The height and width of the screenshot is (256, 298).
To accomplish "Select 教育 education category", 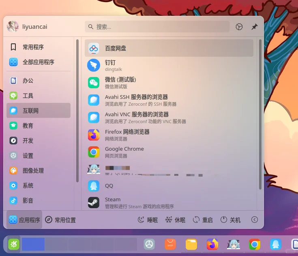I will pos(39,126).
